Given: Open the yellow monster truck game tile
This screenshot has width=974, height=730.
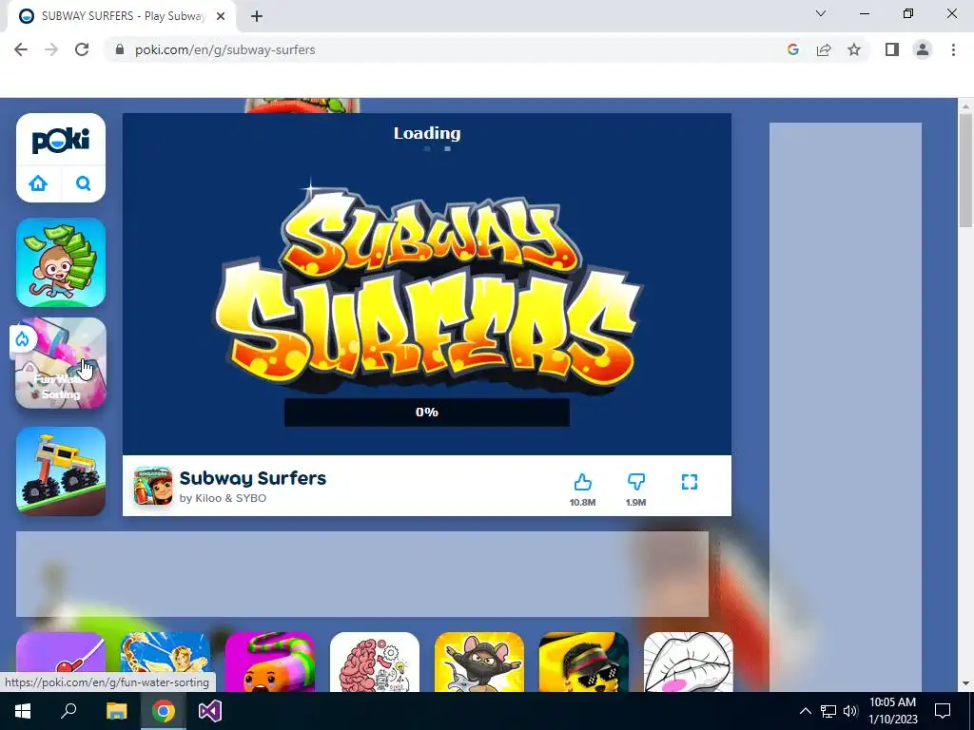Looking at the screenshot, I should click(x=61, y=471).
